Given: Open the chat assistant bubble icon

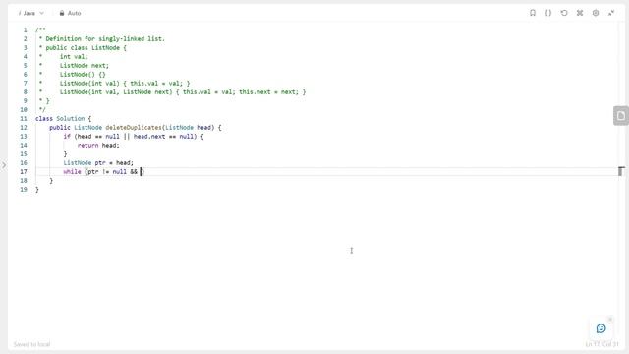Looking at the screenshot, I should [x=600, y=328].
